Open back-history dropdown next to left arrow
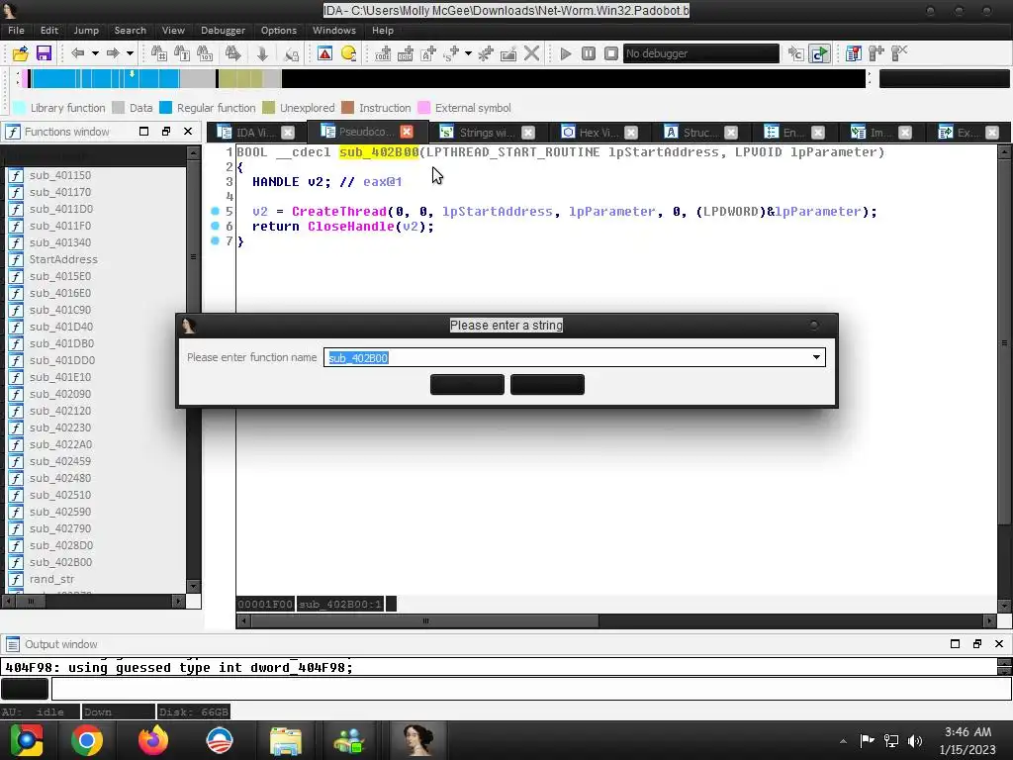The image size is (1013, 760). [95, 53]
